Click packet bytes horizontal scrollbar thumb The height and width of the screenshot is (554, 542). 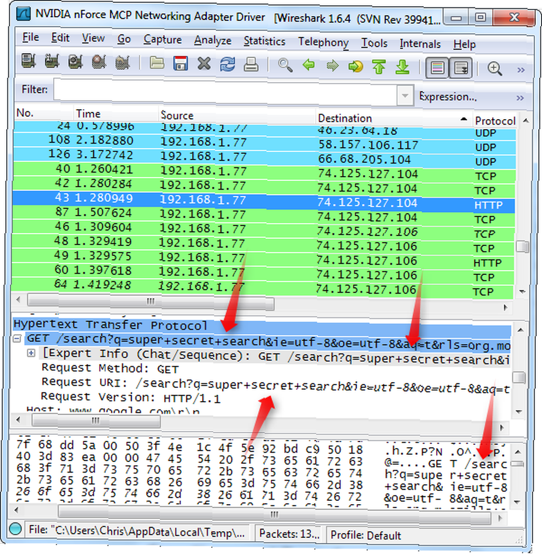[x=274, y=515]
